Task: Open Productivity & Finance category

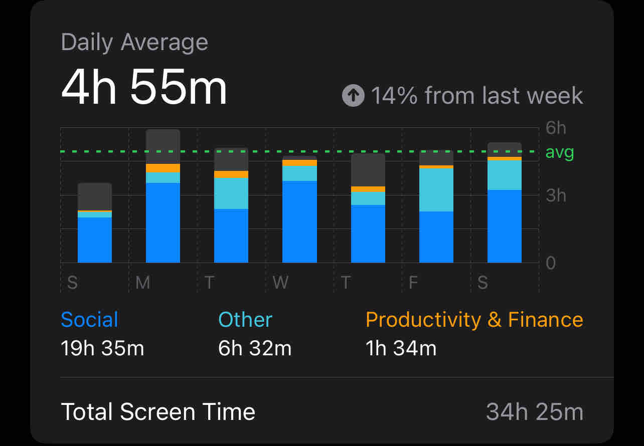Action: tap(474, 320)
